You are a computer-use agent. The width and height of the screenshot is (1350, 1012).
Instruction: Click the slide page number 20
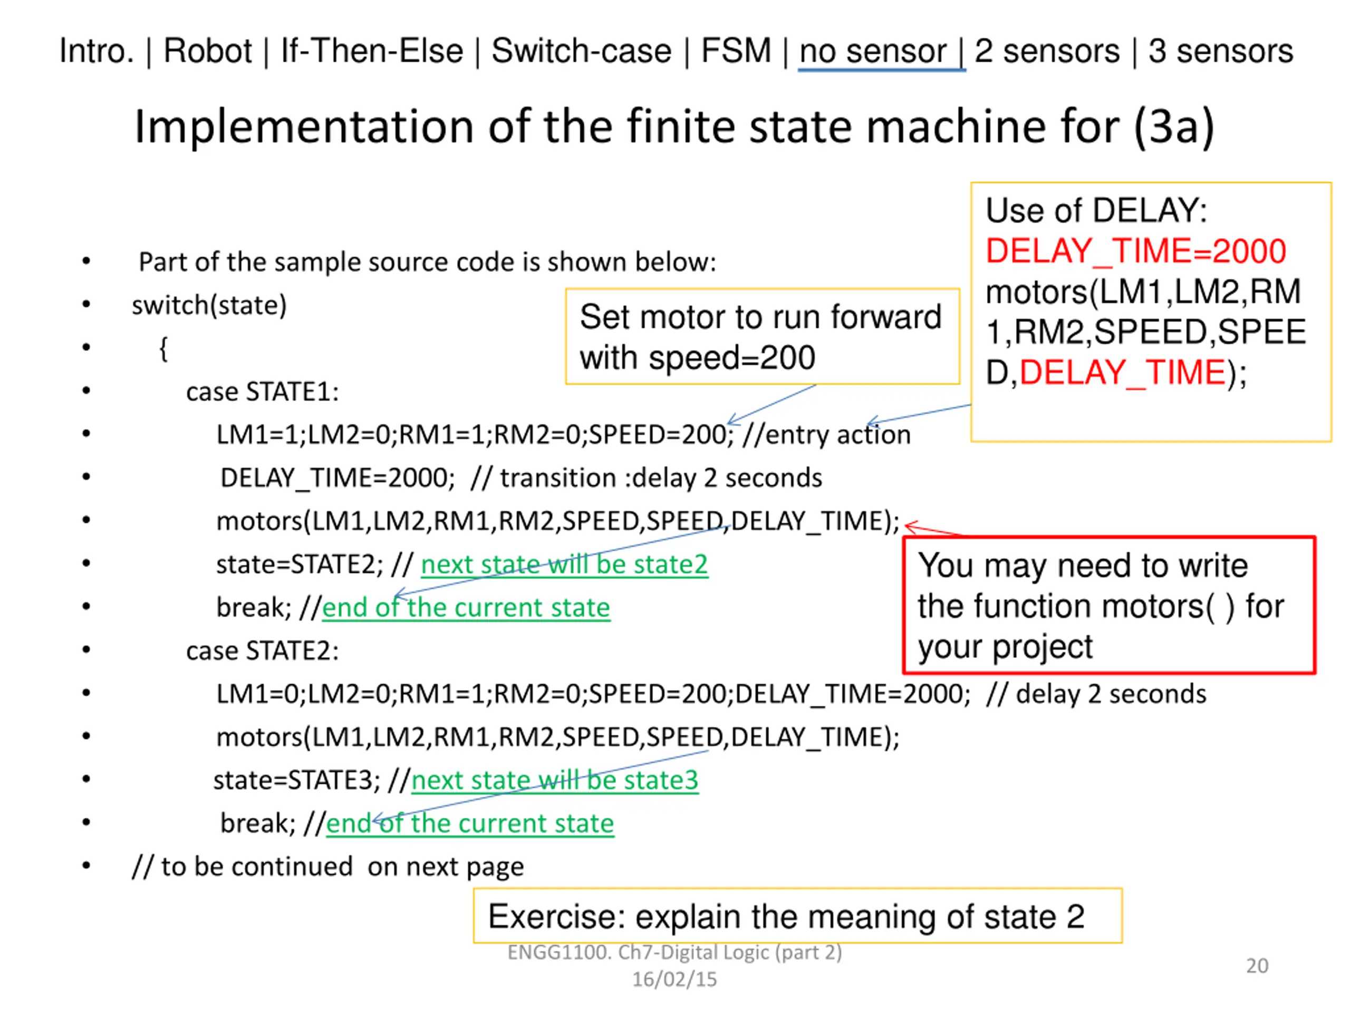(x=1257, y=966)
